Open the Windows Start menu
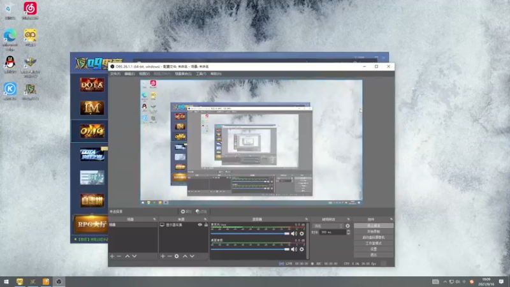The image size is (510, 287). pyautogui.click(x=6, y=282)
